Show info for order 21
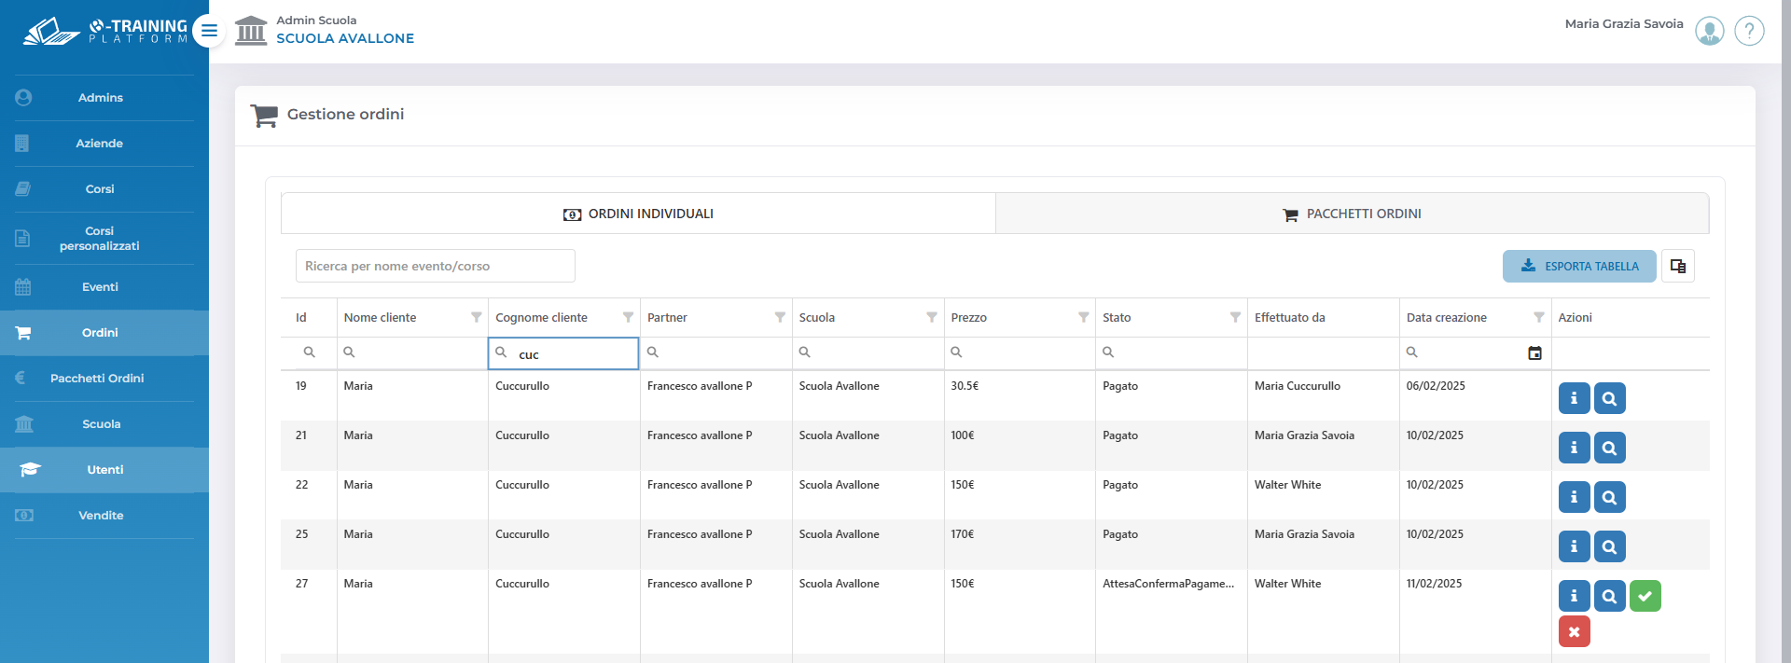The height and width of the screenshot is (663, 1791). [1574, 448]
